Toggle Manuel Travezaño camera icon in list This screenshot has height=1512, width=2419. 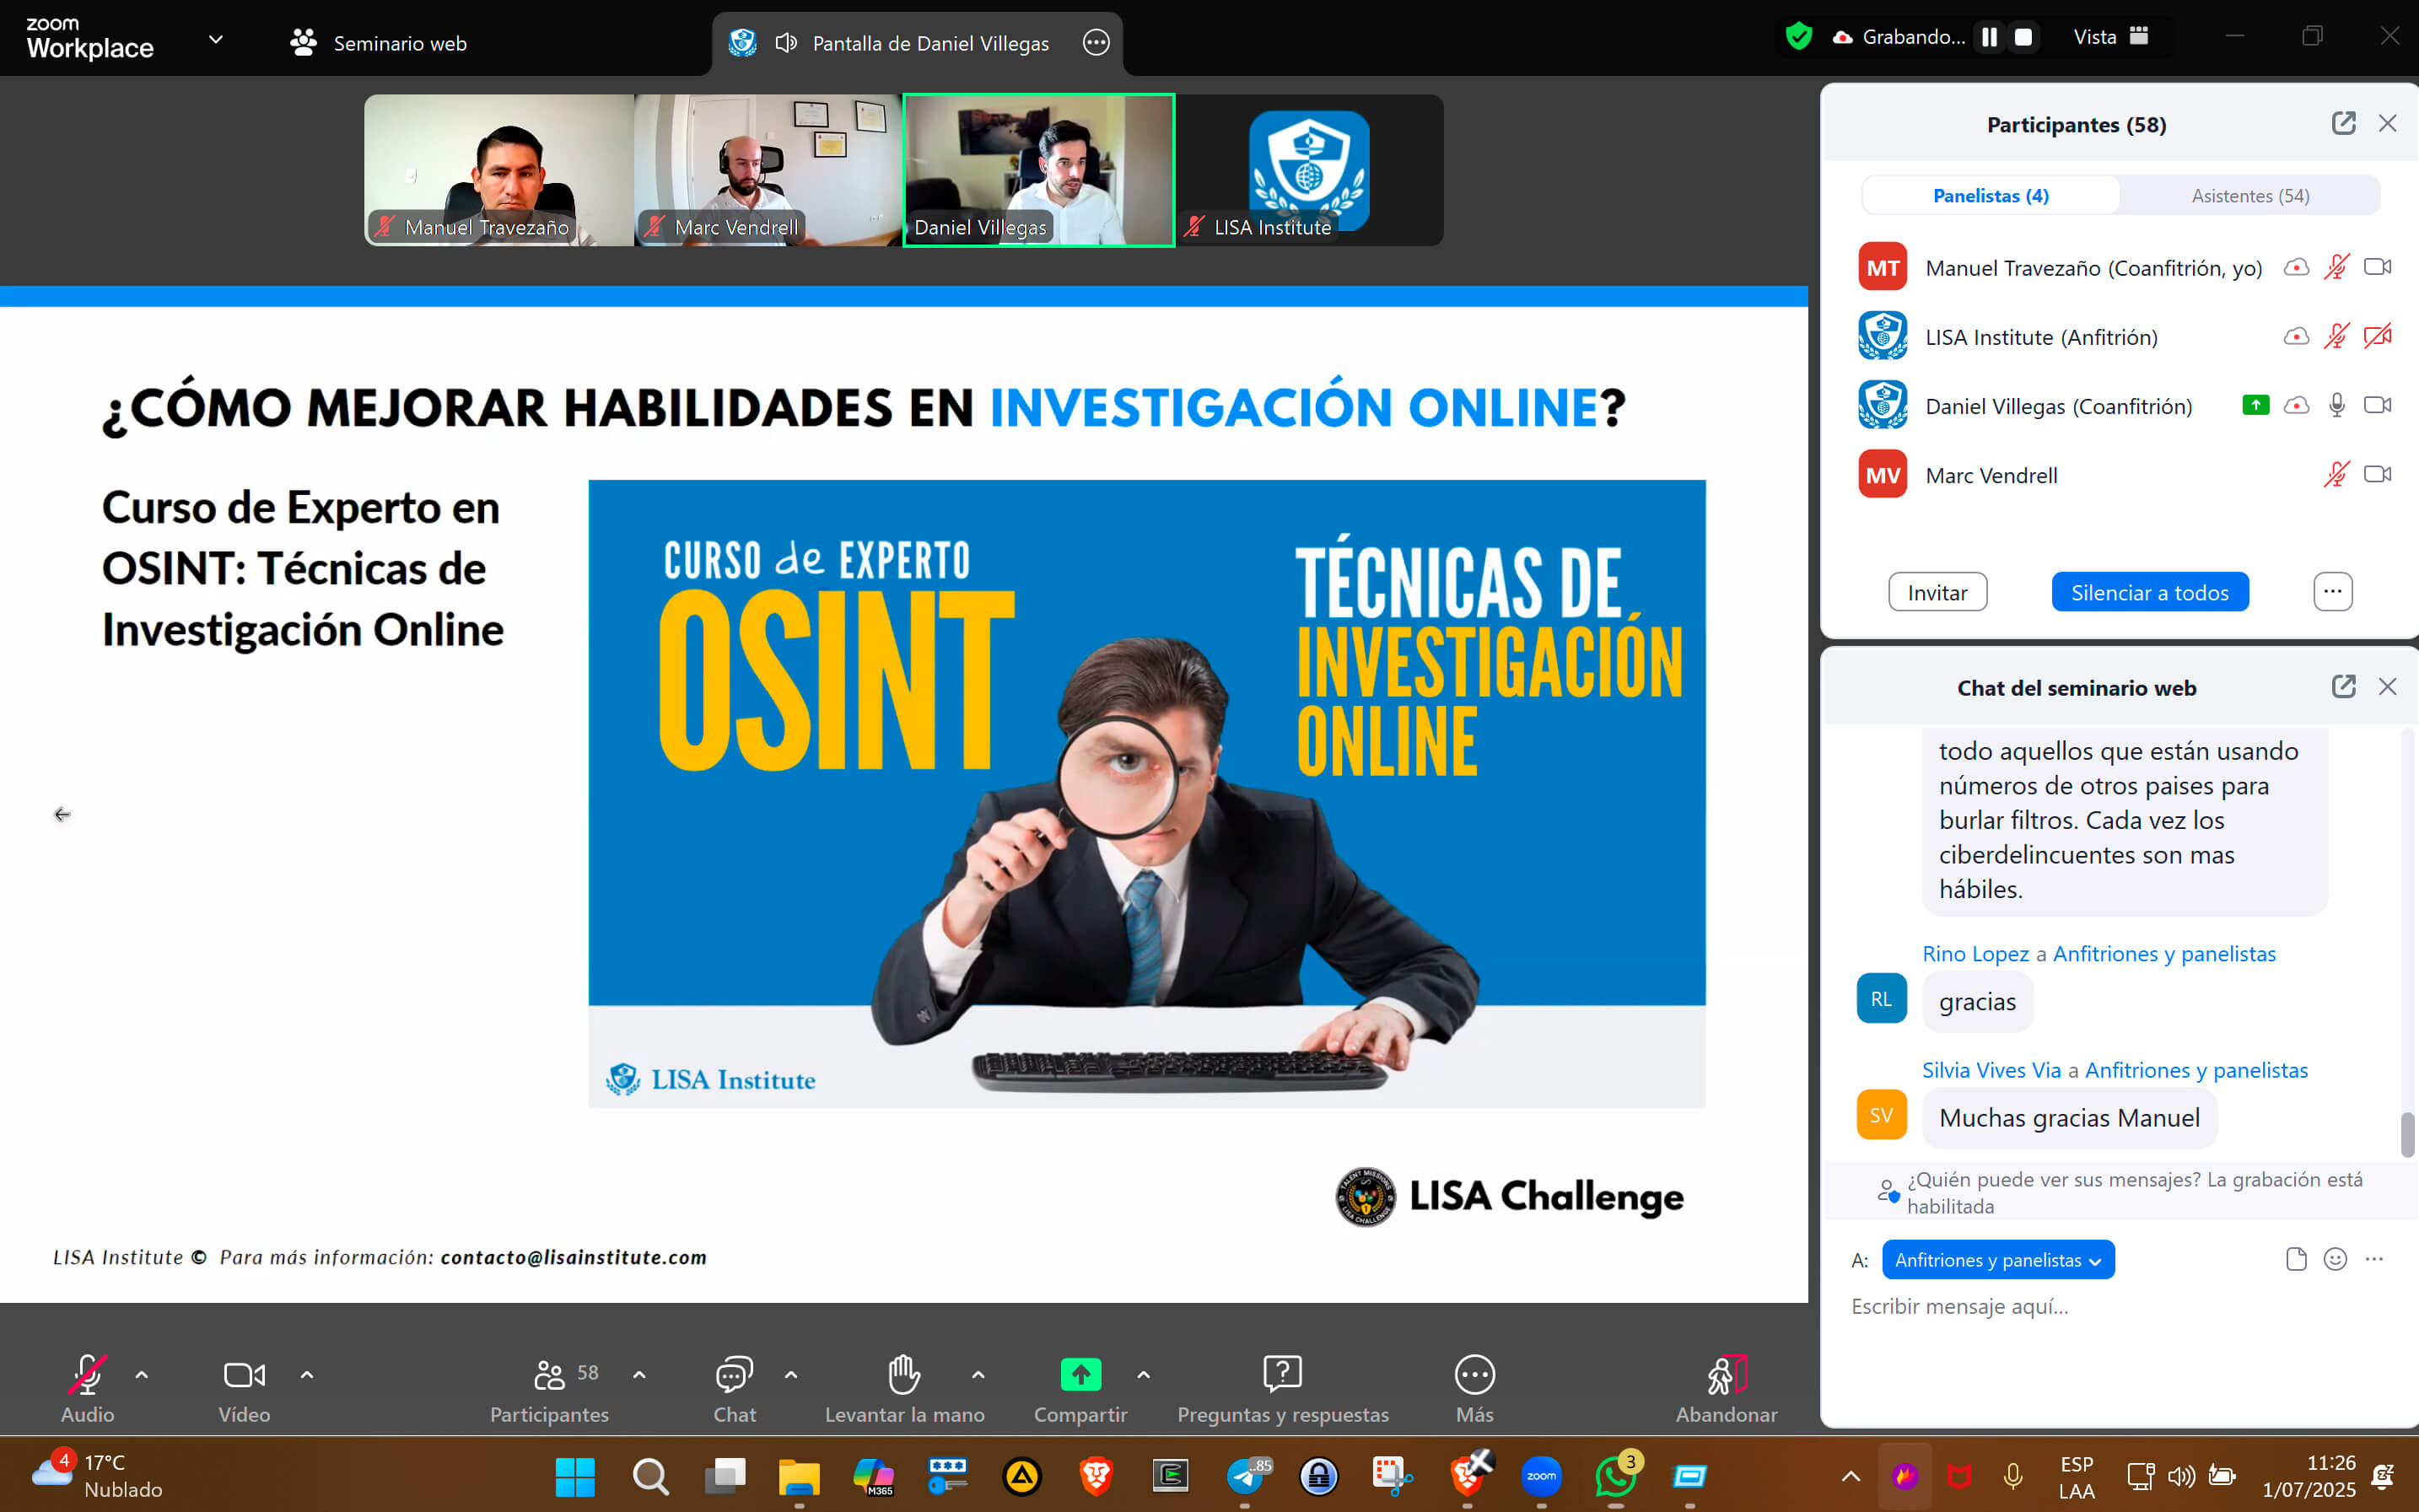[x=2377, y=267]
